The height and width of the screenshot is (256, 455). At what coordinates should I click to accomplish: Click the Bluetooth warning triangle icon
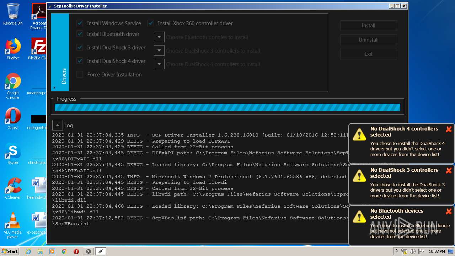(359, 217)
